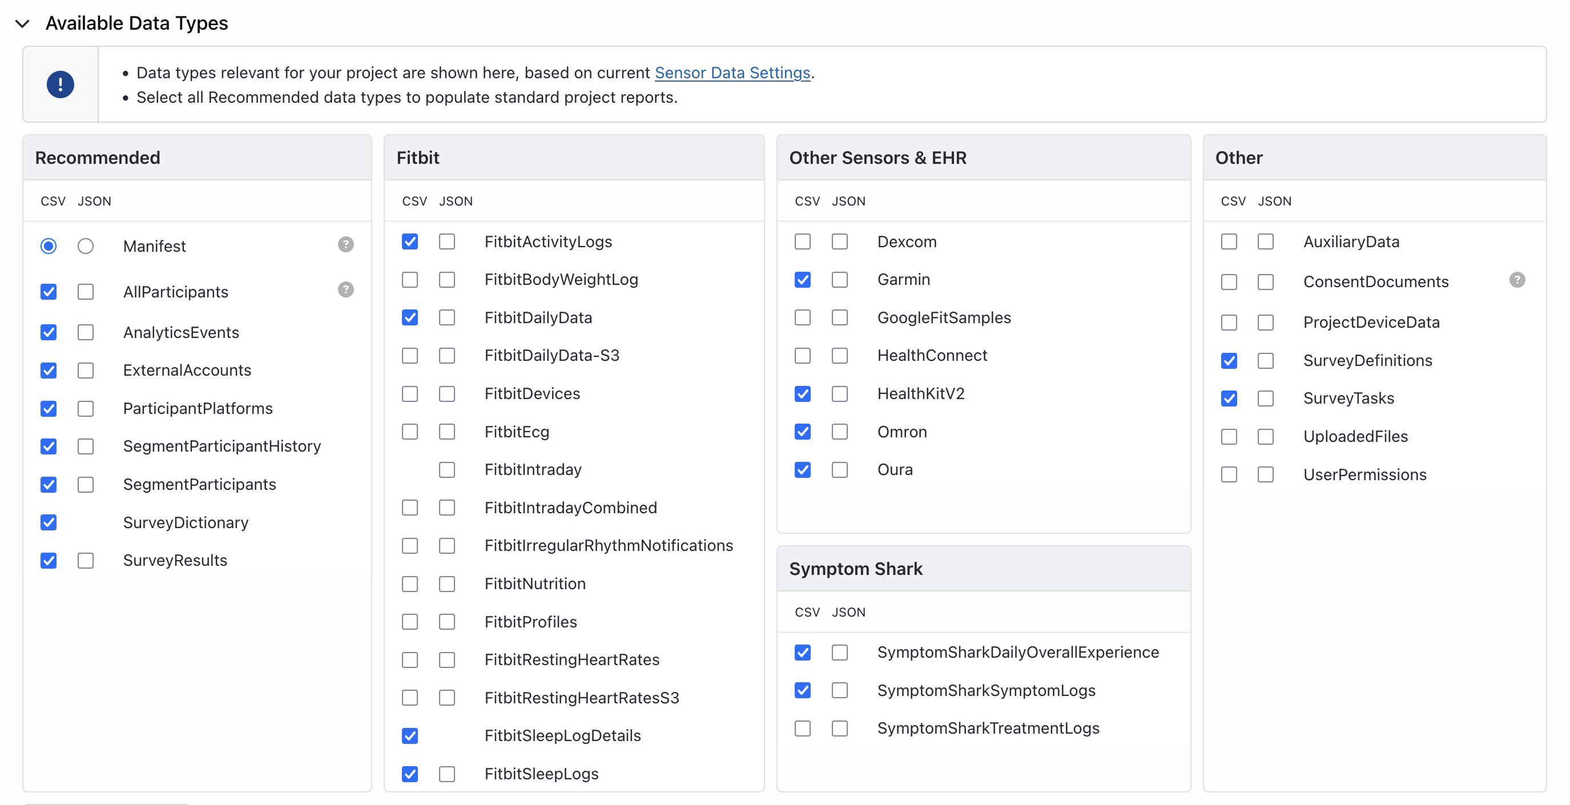This screenshot has height=805, width=1570.
Task: Enable the JSON checkbox for SurveyResults
Action: point(85,561)
